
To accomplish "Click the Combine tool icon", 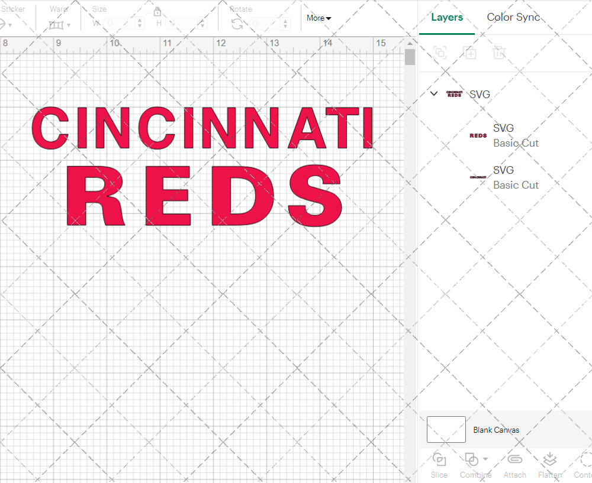I will pyautogui.click(x=472, y=459).
